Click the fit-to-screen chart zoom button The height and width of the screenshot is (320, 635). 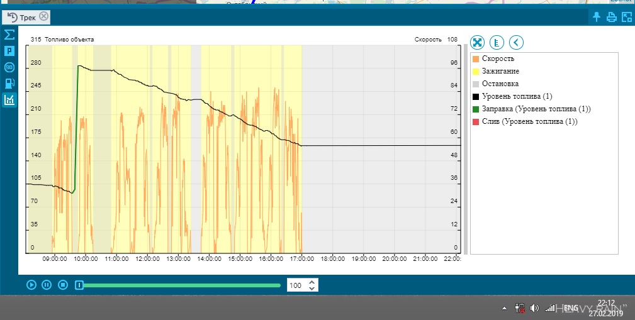(478, 42)
